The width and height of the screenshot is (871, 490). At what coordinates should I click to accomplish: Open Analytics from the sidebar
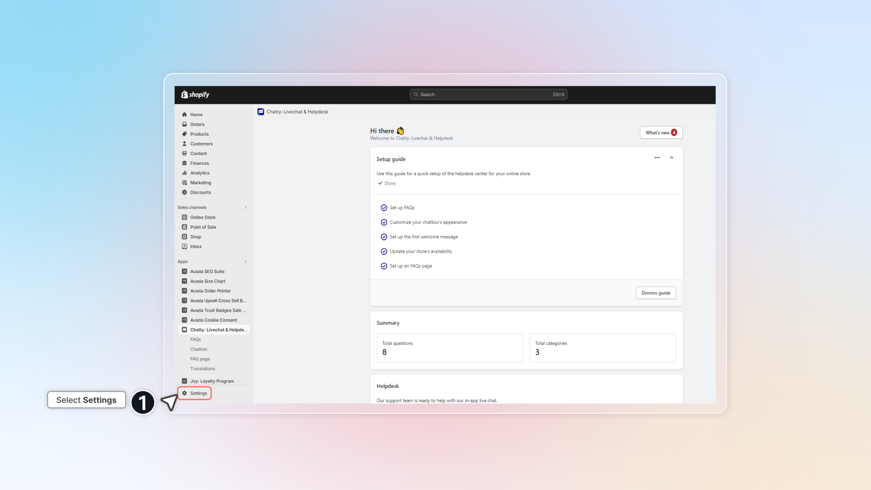pyautogui.click(x=199, y=173)
